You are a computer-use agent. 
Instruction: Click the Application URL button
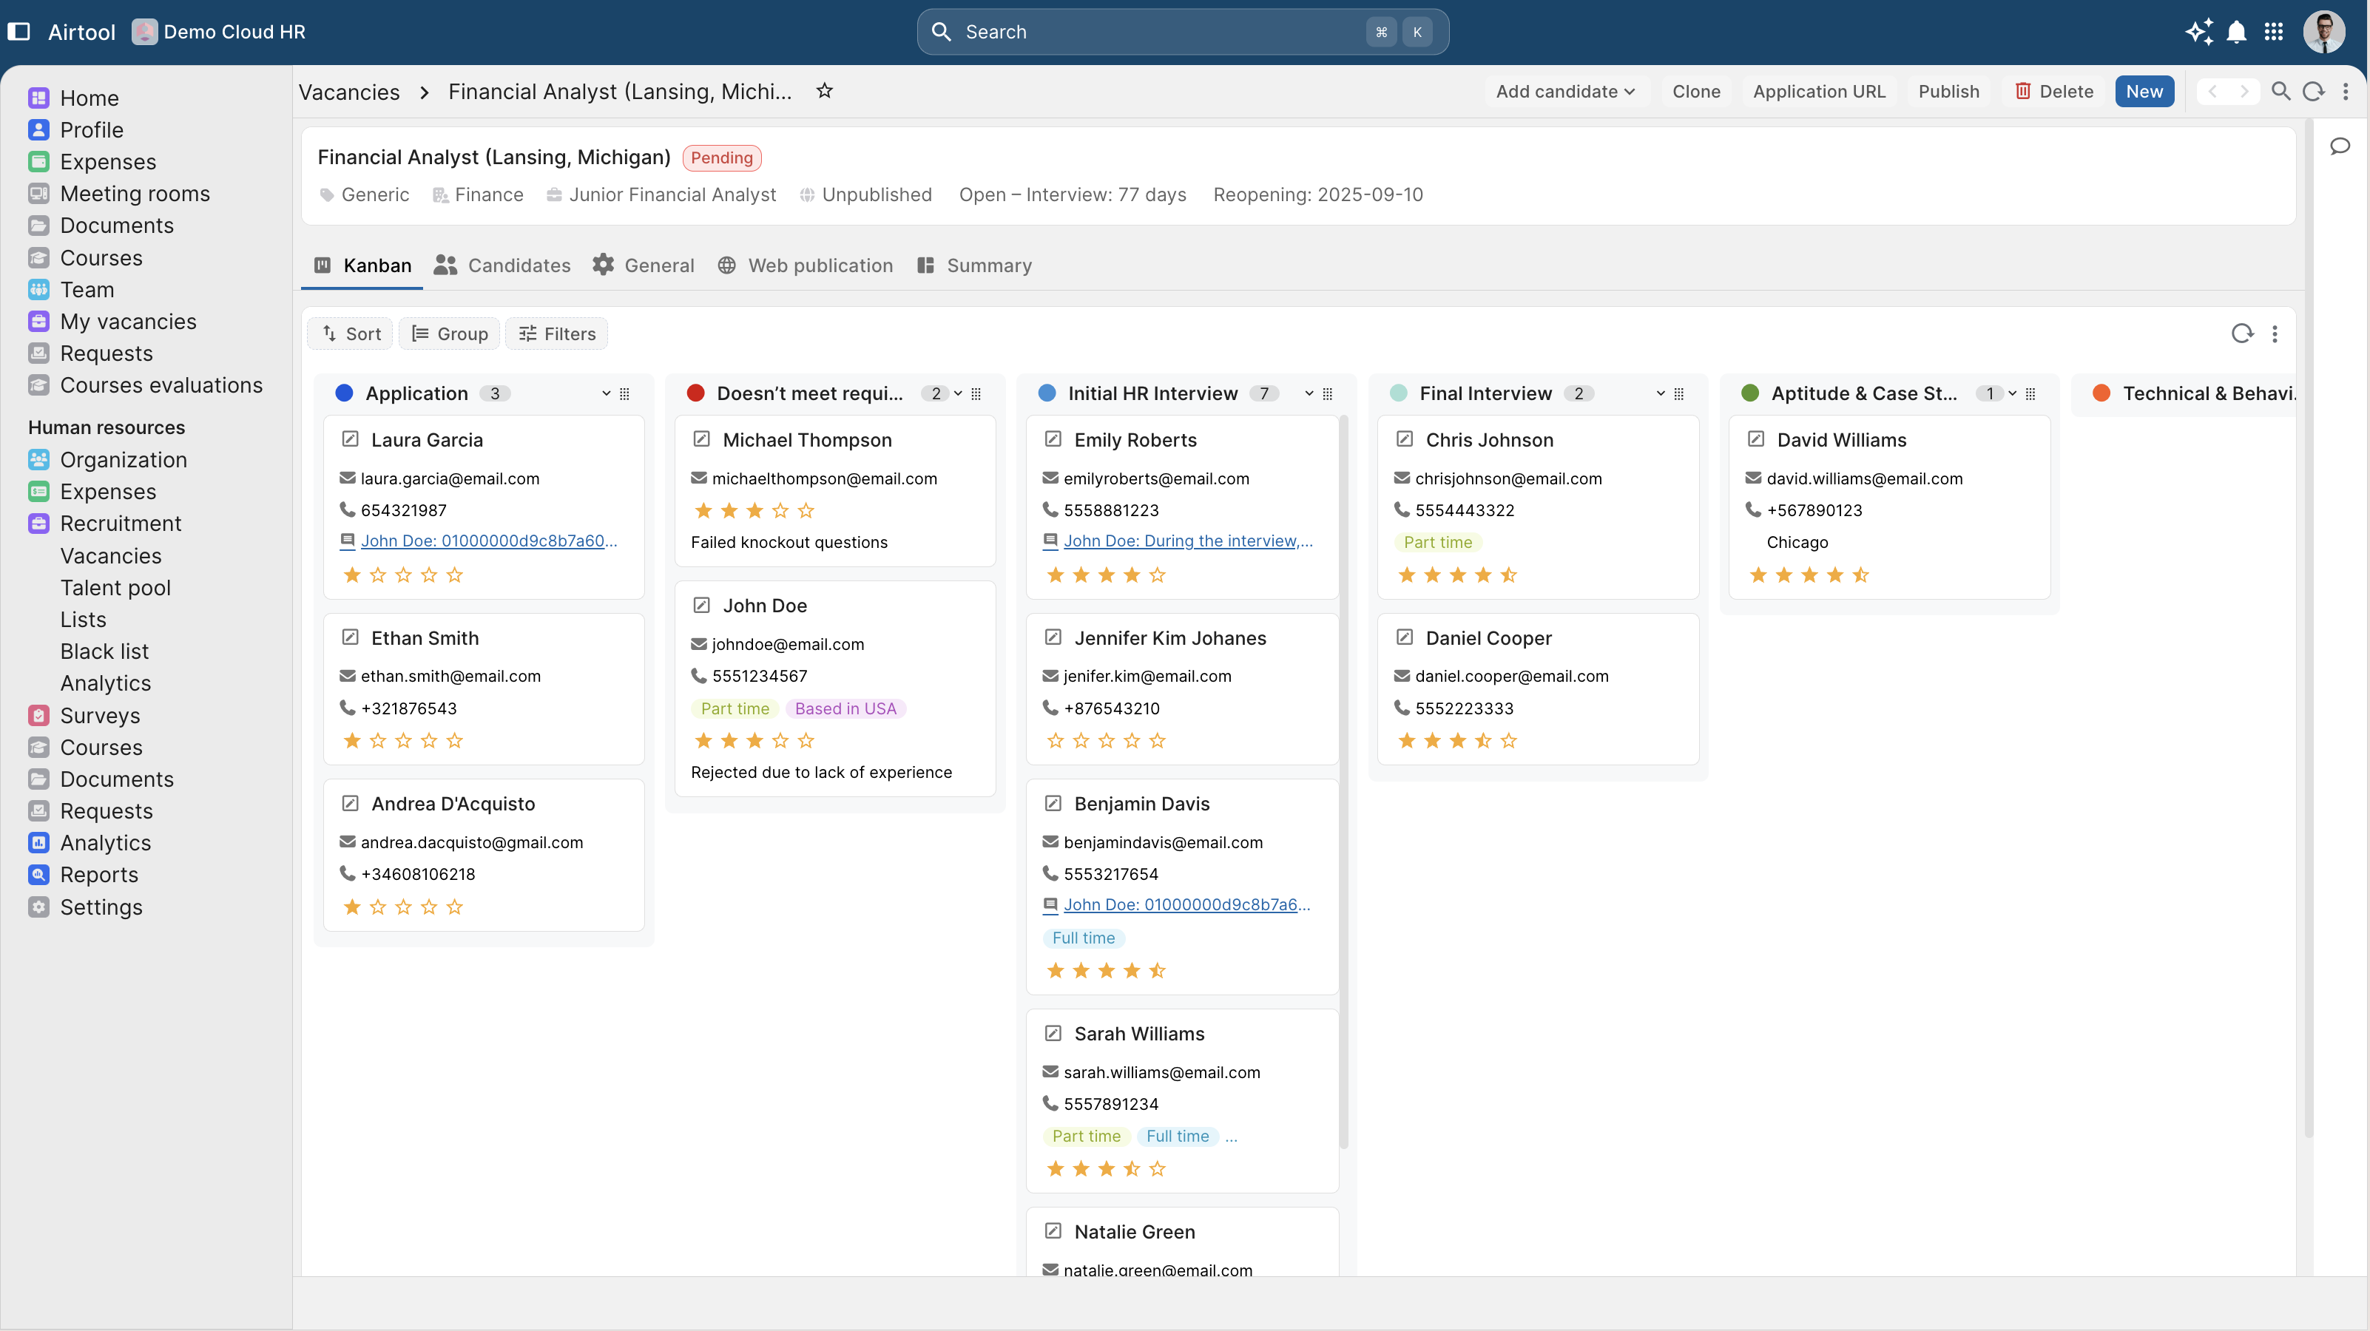tap(1819, 91)
